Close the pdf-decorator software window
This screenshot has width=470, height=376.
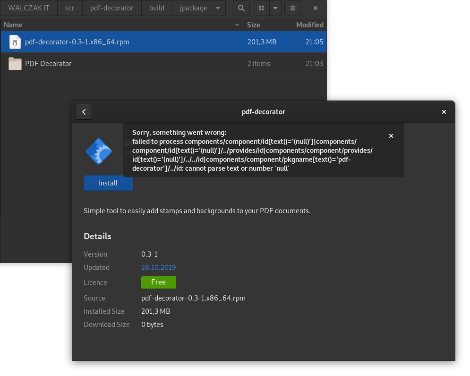[444, 112]
